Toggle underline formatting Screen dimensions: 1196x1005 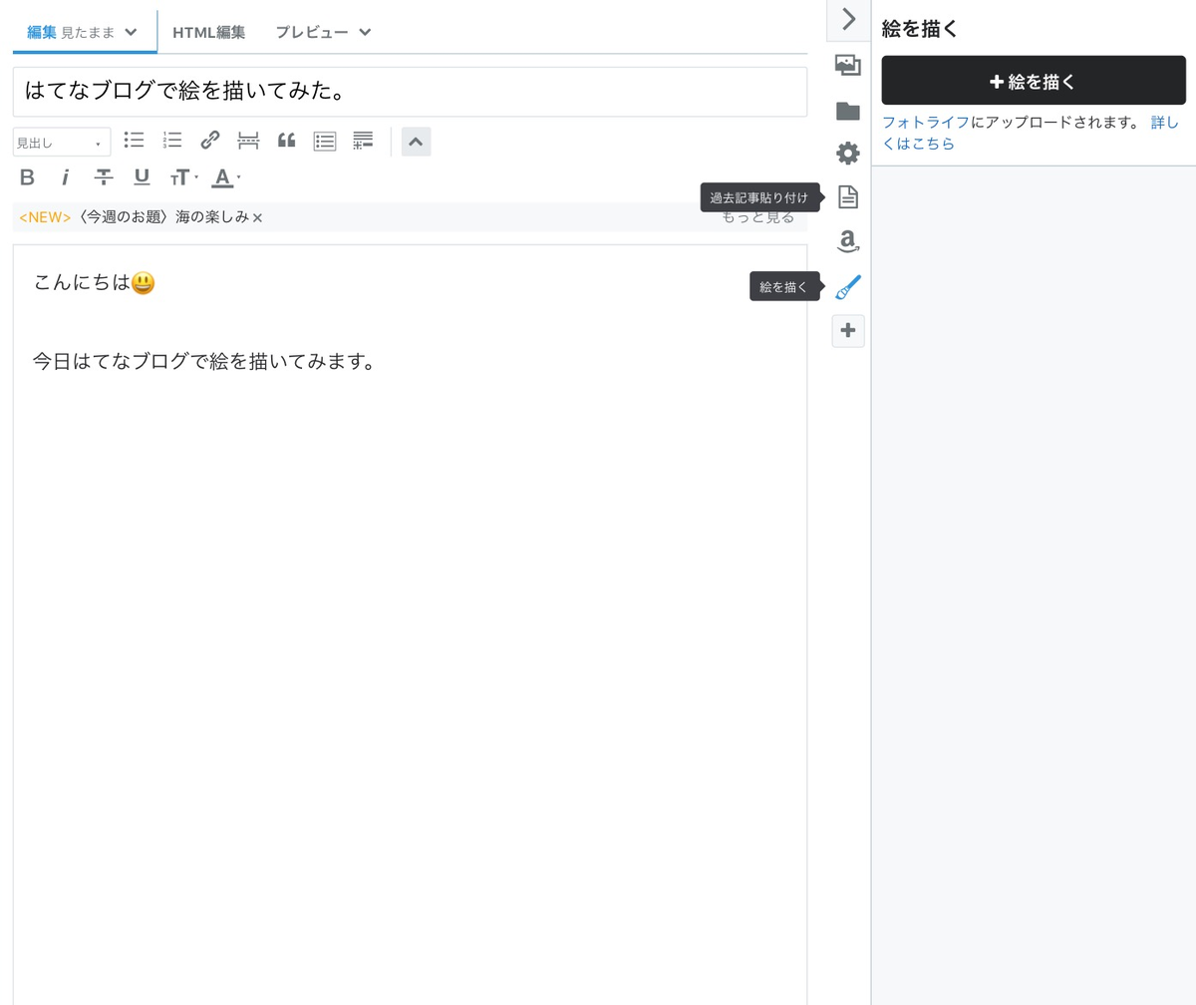142,177
